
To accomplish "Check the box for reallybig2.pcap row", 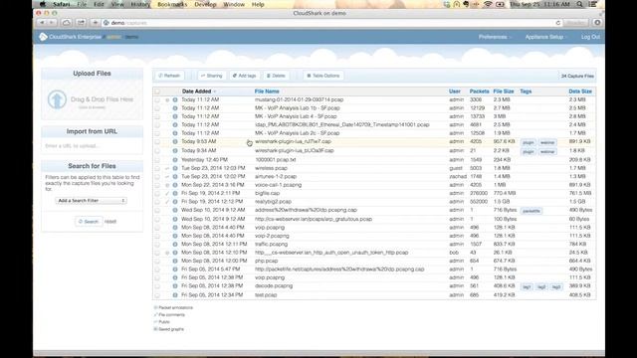I will [157, 202].
